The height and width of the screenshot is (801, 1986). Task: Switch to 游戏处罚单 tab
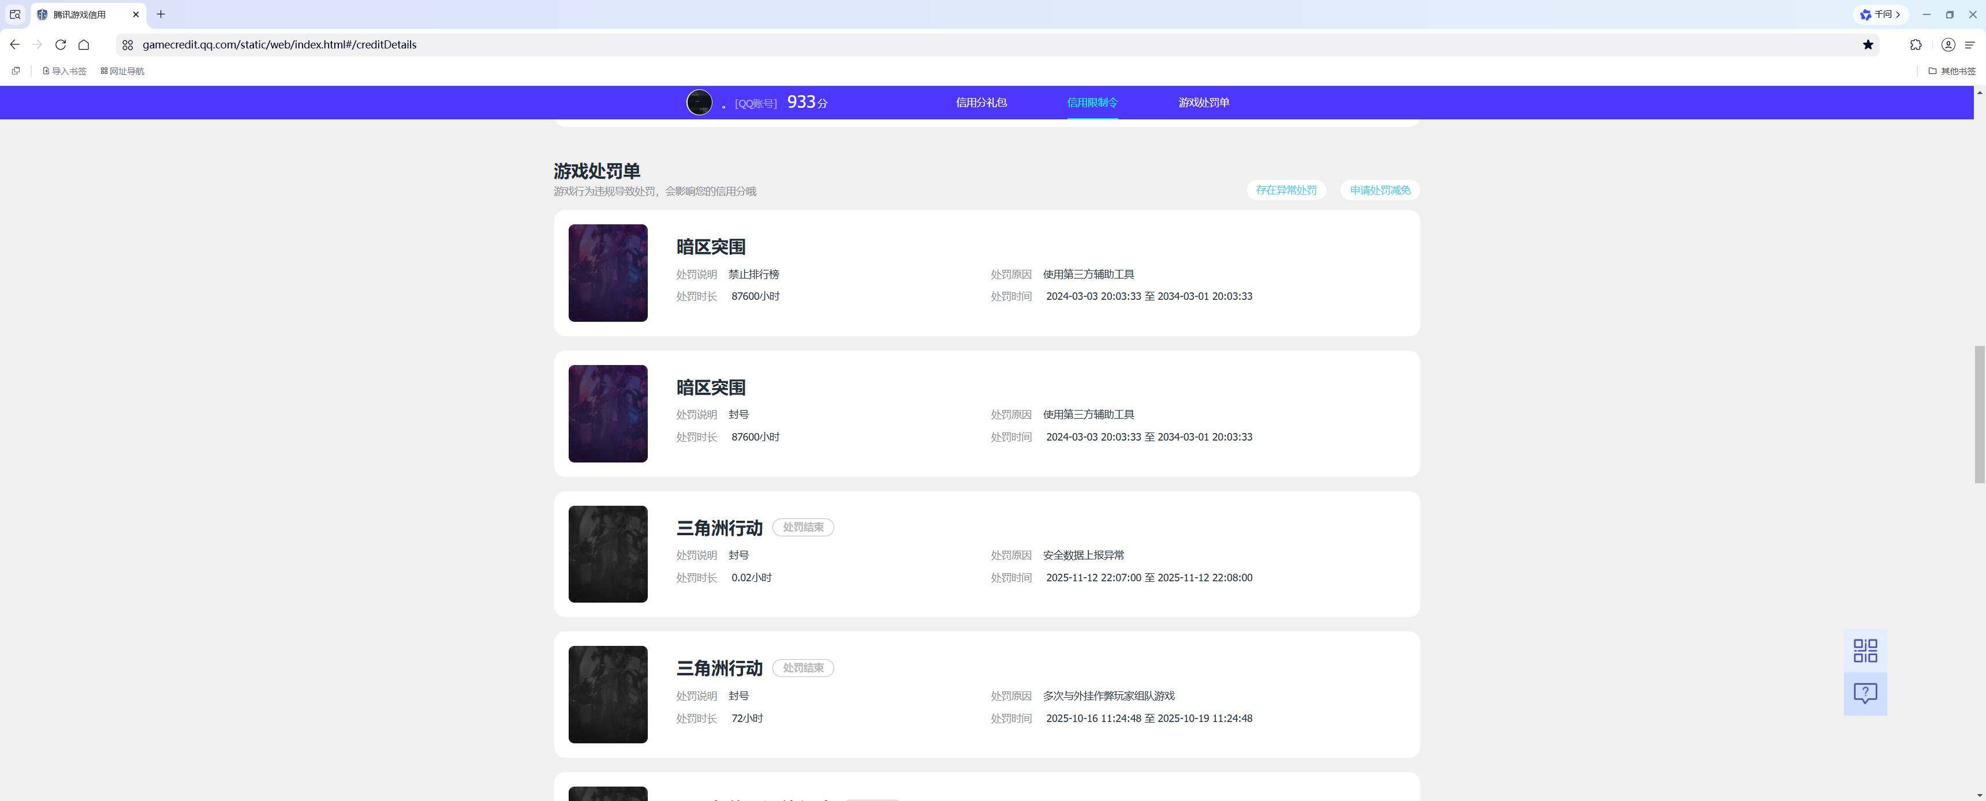coord(1204,103)
